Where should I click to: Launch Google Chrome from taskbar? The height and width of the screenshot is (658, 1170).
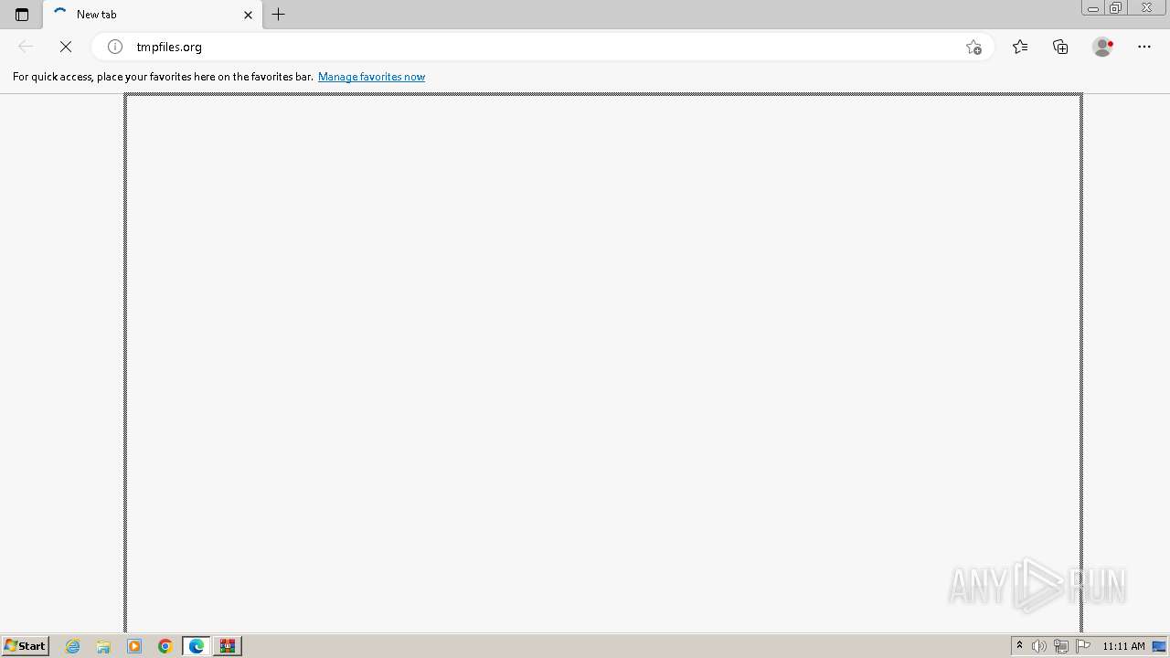click(165, 646)
